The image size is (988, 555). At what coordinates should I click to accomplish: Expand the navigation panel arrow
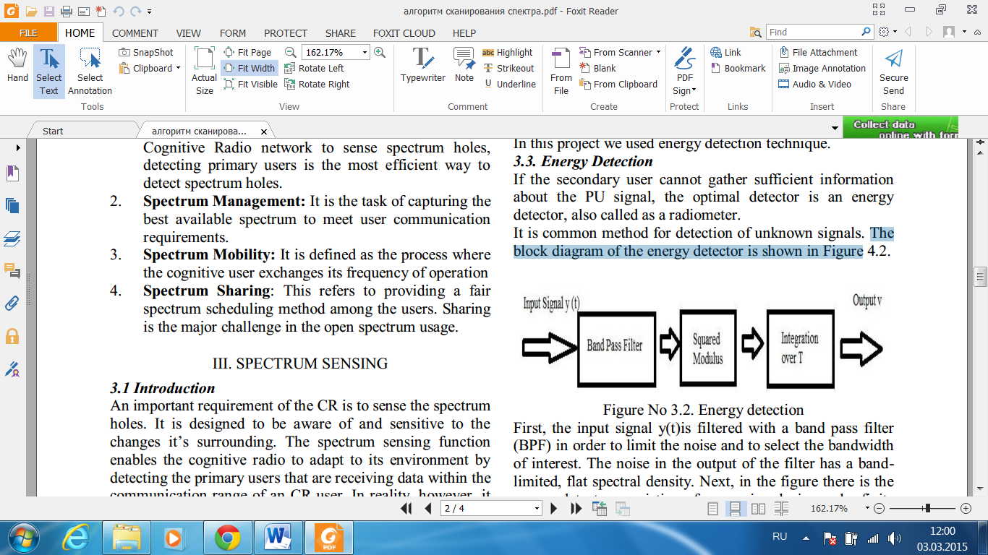pyautogui.click(x=18, y=147)
